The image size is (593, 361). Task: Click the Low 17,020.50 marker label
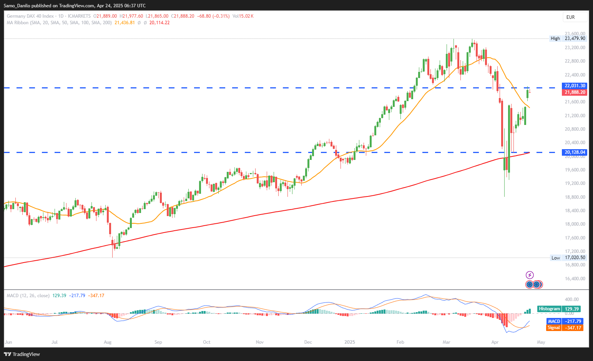pos(568,258)
